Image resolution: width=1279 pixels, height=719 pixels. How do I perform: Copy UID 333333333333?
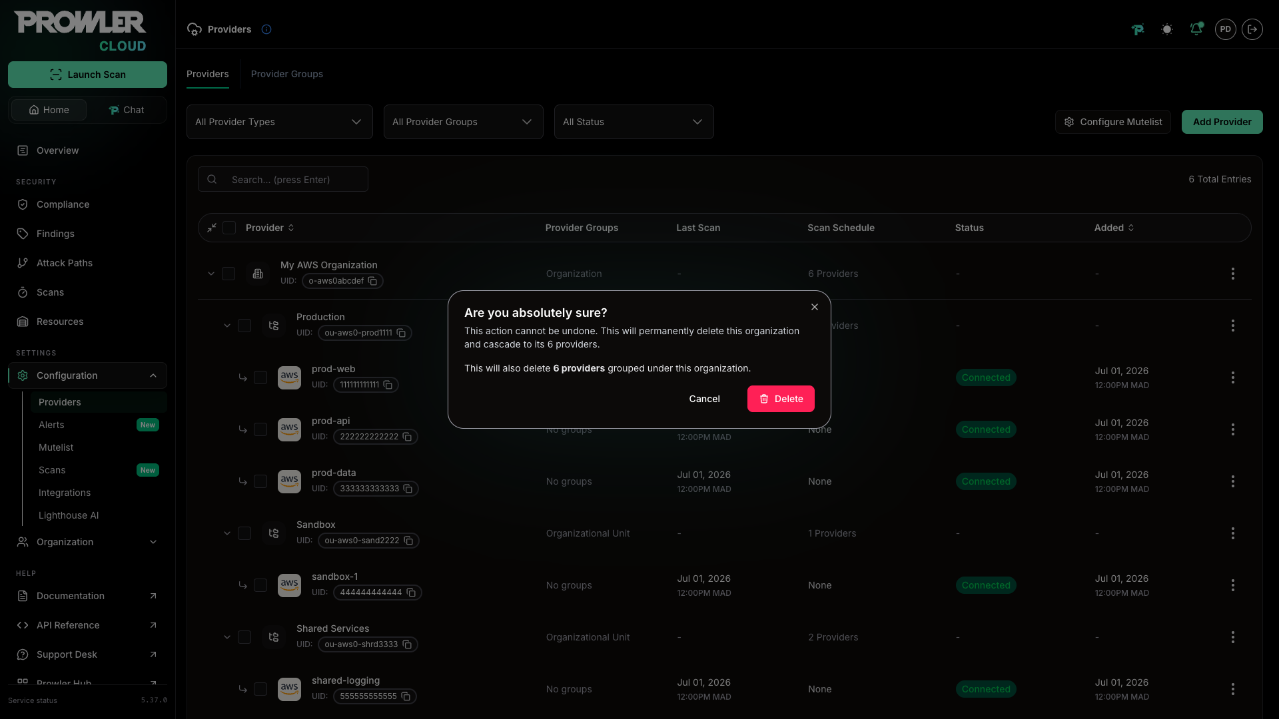(408, 489)
